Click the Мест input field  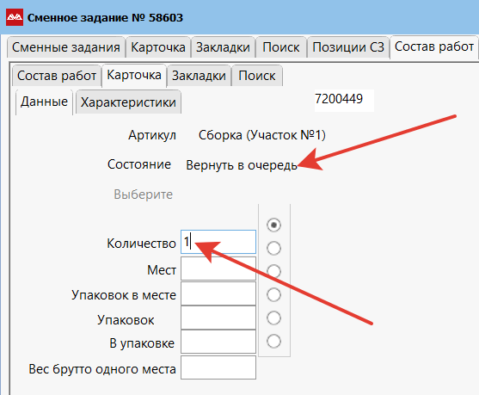pyautogui.click(x=218, y=268)
